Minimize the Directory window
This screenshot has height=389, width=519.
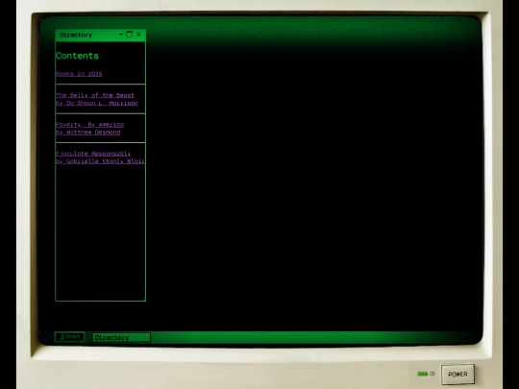pyautogui.click(x=121, y=34)
